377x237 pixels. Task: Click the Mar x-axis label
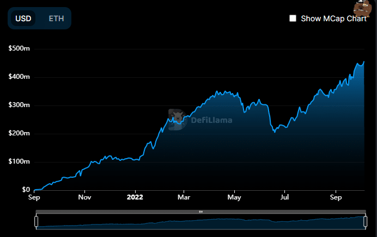[x=184, y=197]
